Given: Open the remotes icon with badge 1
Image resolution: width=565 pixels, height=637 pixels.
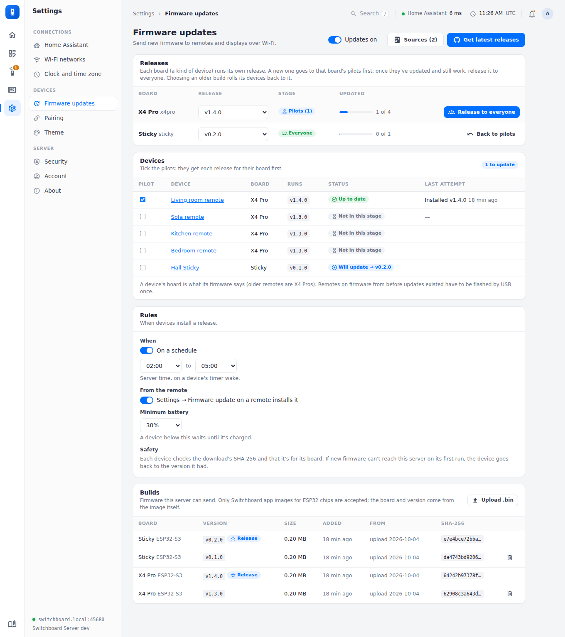Looking at the screenshot, I should click(12, 71).
